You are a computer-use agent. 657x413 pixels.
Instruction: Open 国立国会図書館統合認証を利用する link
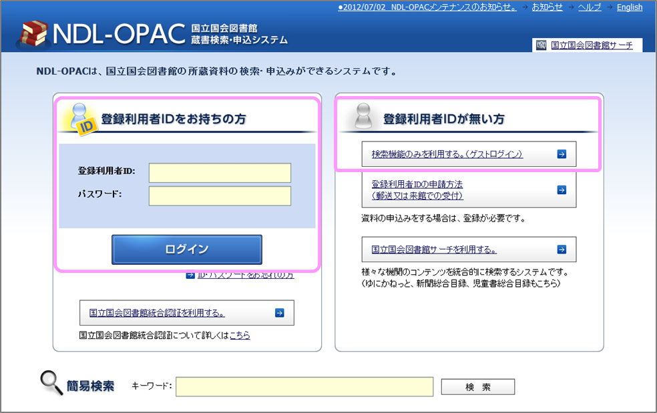[x=157, y=313]
